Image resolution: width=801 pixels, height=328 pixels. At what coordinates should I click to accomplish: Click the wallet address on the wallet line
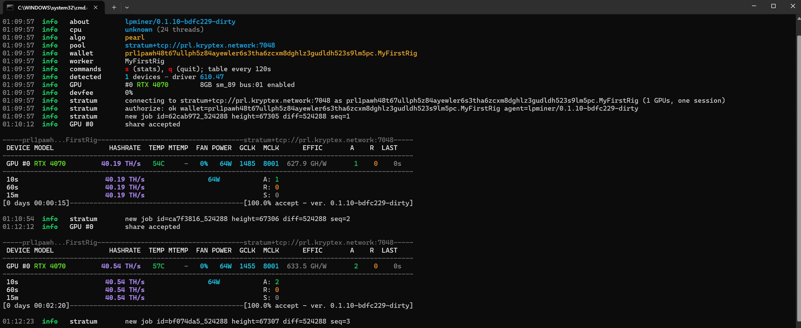271,53
